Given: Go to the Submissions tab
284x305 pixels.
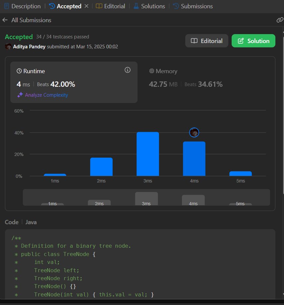Looking at the screenshot, I should (x=193, y=6).
